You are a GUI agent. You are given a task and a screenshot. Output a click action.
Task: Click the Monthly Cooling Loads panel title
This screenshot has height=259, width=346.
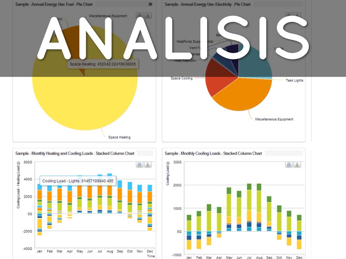(213, 153)
